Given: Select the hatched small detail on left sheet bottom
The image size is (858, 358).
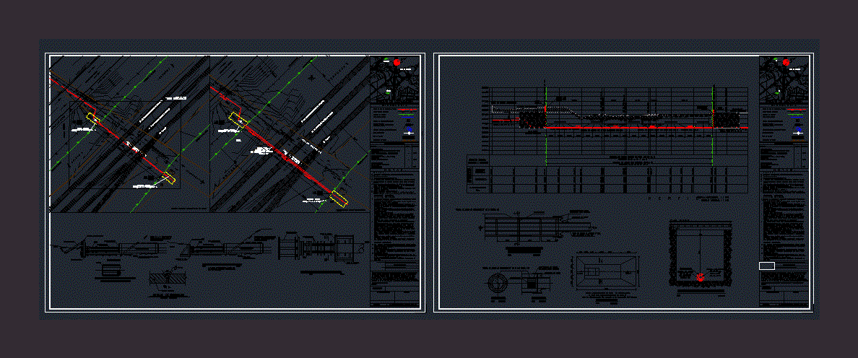Looking at the screenshot, I should tap(167, 277).
